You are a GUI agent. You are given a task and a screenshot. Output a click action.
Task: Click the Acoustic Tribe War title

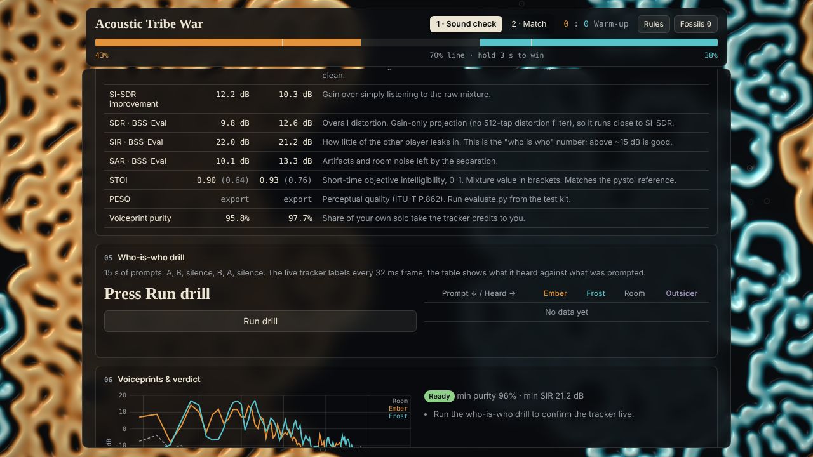tap(149, 24)
